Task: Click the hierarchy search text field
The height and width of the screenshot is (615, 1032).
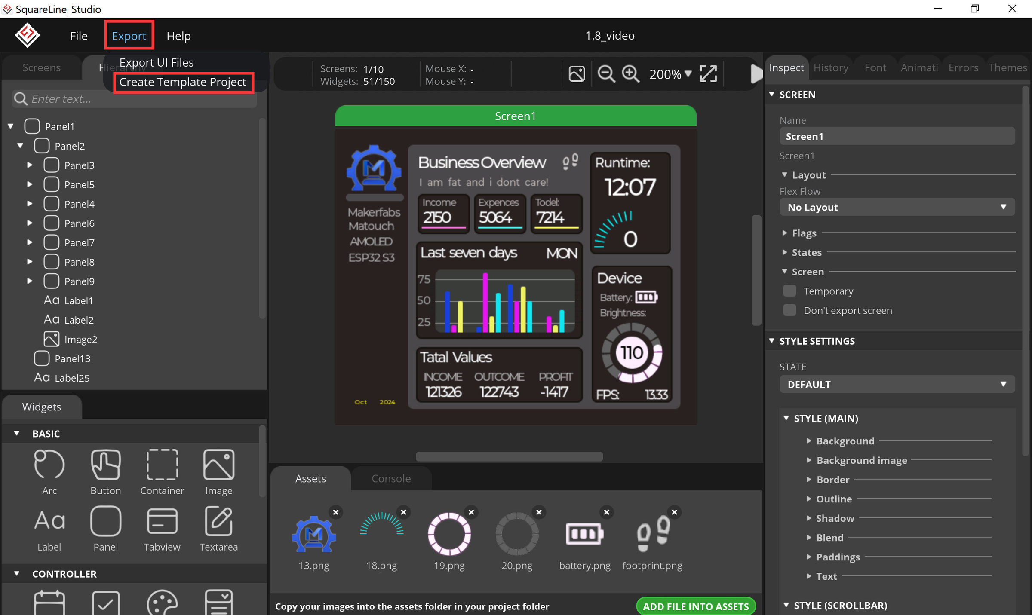Action: click(135, 99)
